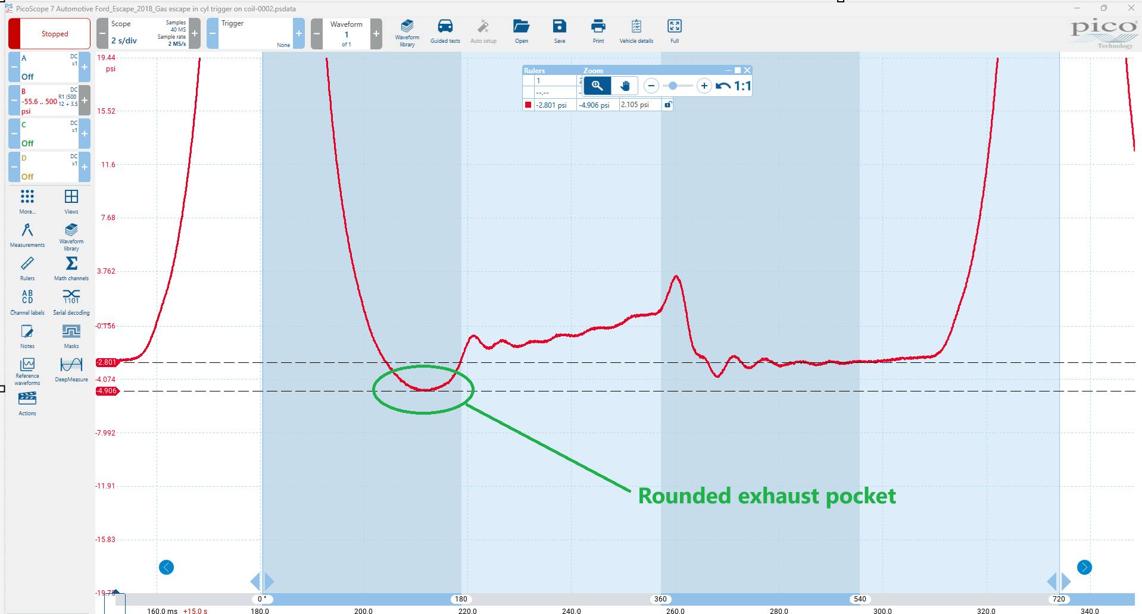
Task: Toggle the ruler lock in Rulers panel
Action: pyautogui.click(x=667, y=104)
